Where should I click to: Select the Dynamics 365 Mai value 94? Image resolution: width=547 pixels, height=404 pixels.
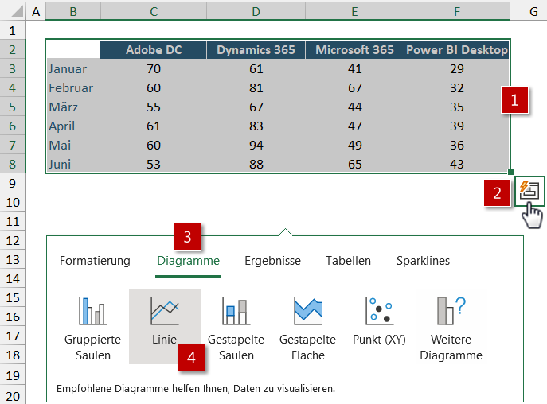[x=255, y=145]
